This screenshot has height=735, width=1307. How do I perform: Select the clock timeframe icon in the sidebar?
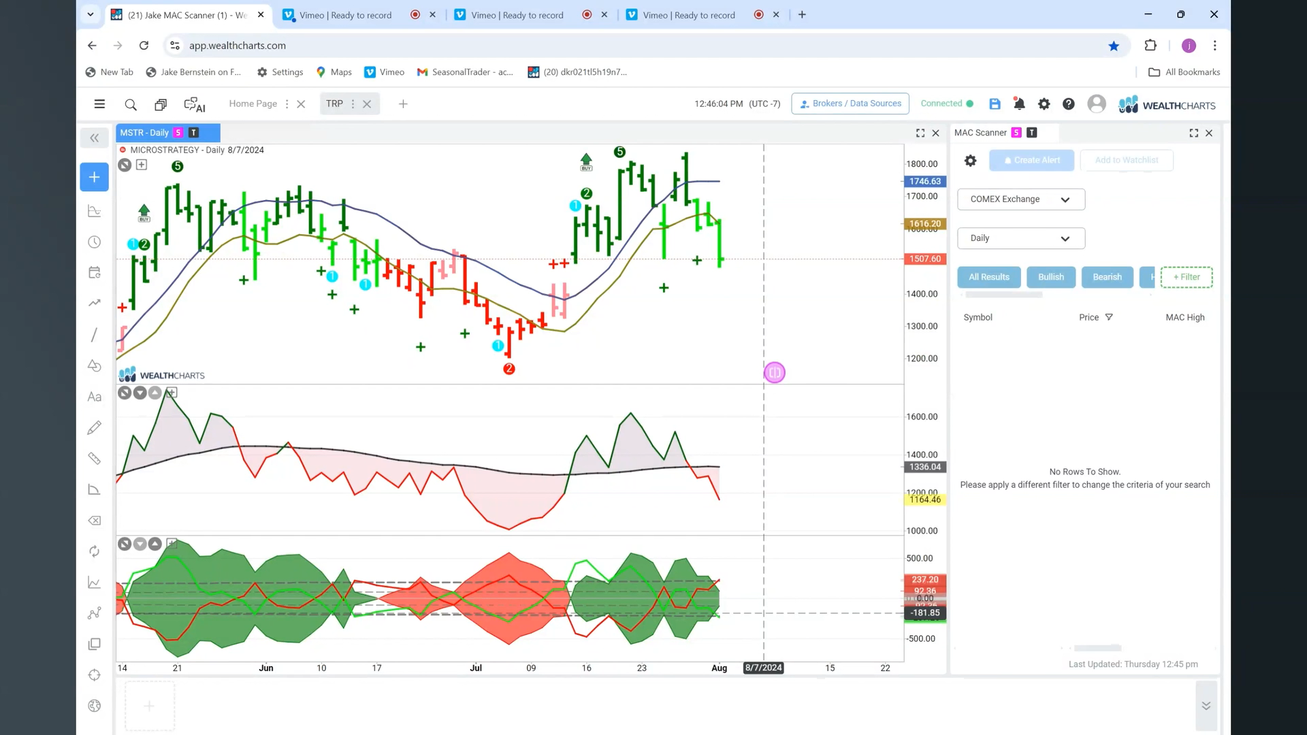(x=95, y=242)
